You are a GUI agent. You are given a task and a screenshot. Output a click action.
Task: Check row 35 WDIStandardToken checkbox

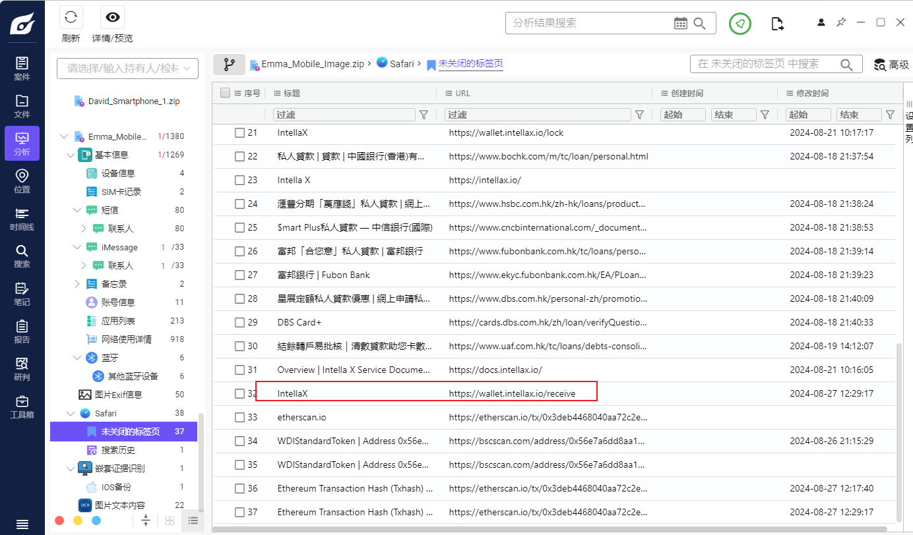pos(239,465)
